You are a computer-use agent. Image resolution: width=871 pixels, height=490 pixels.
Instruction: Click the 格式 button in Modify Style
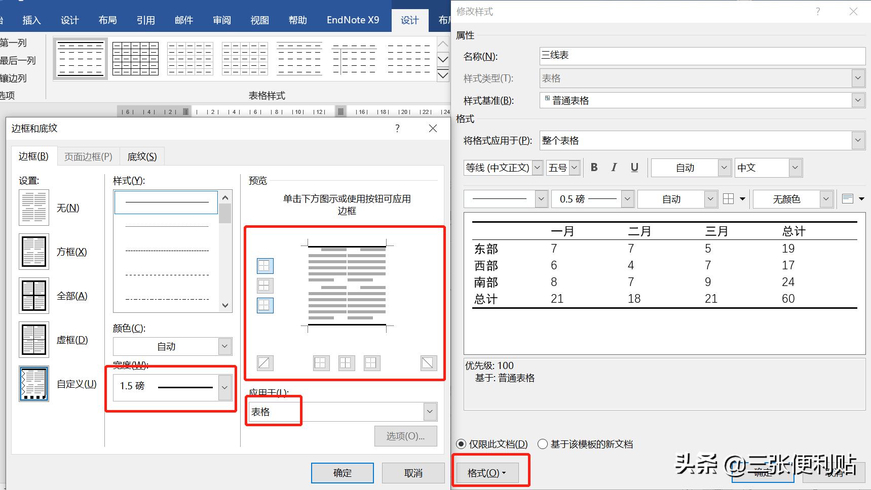point(486,472)
